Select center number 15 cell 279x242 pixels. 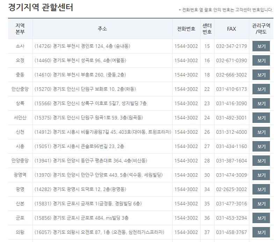point(207,46)
